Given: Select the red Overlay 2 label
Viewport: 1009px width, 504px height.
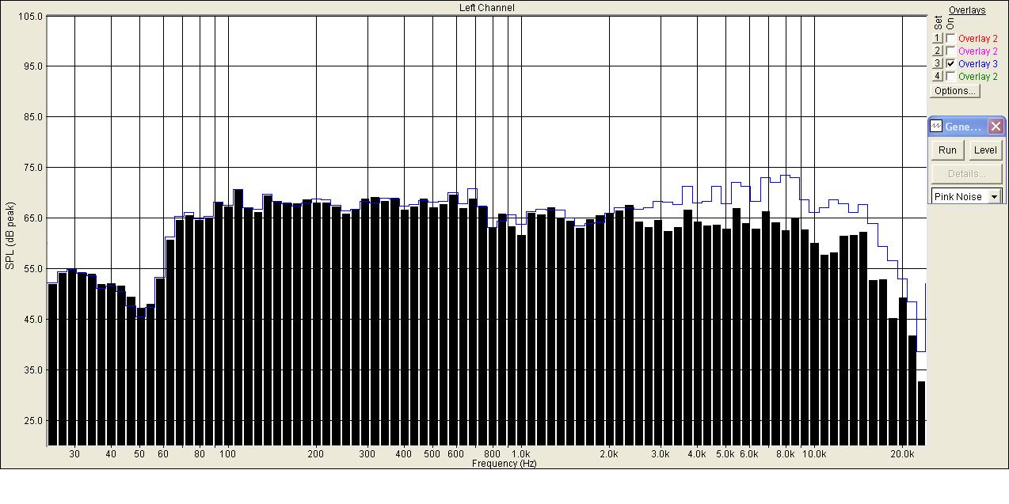Looking at the screenshot, I should (978, 39).
